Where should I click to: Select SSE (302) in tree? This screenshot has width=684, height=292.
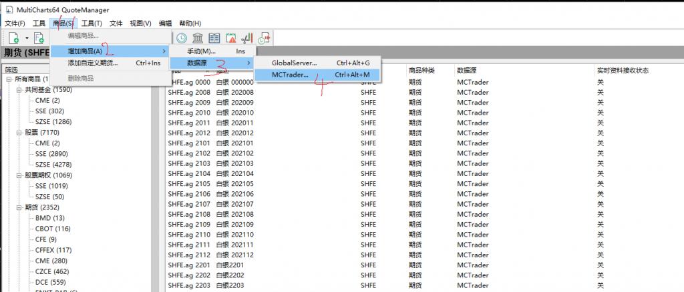click(49, 111)
